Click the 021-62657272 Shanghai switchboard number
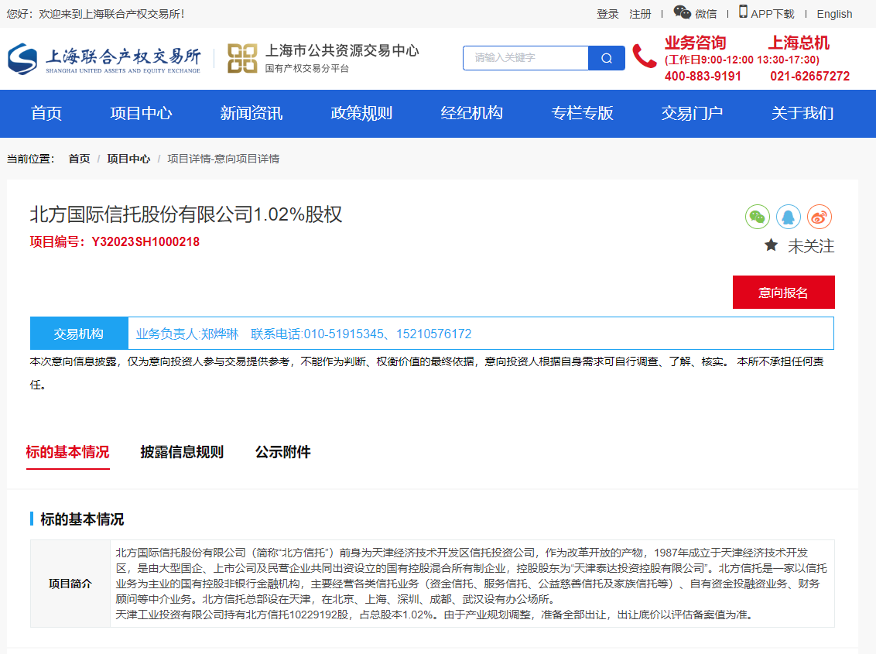 (809, 77)
